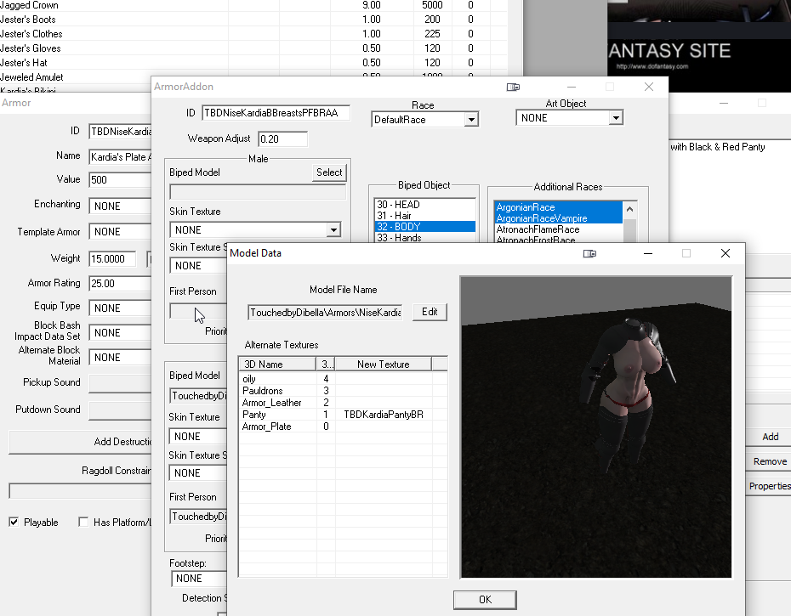Click the 3D Name column header
Screen dimensions: 791x616
click(277, 364)
